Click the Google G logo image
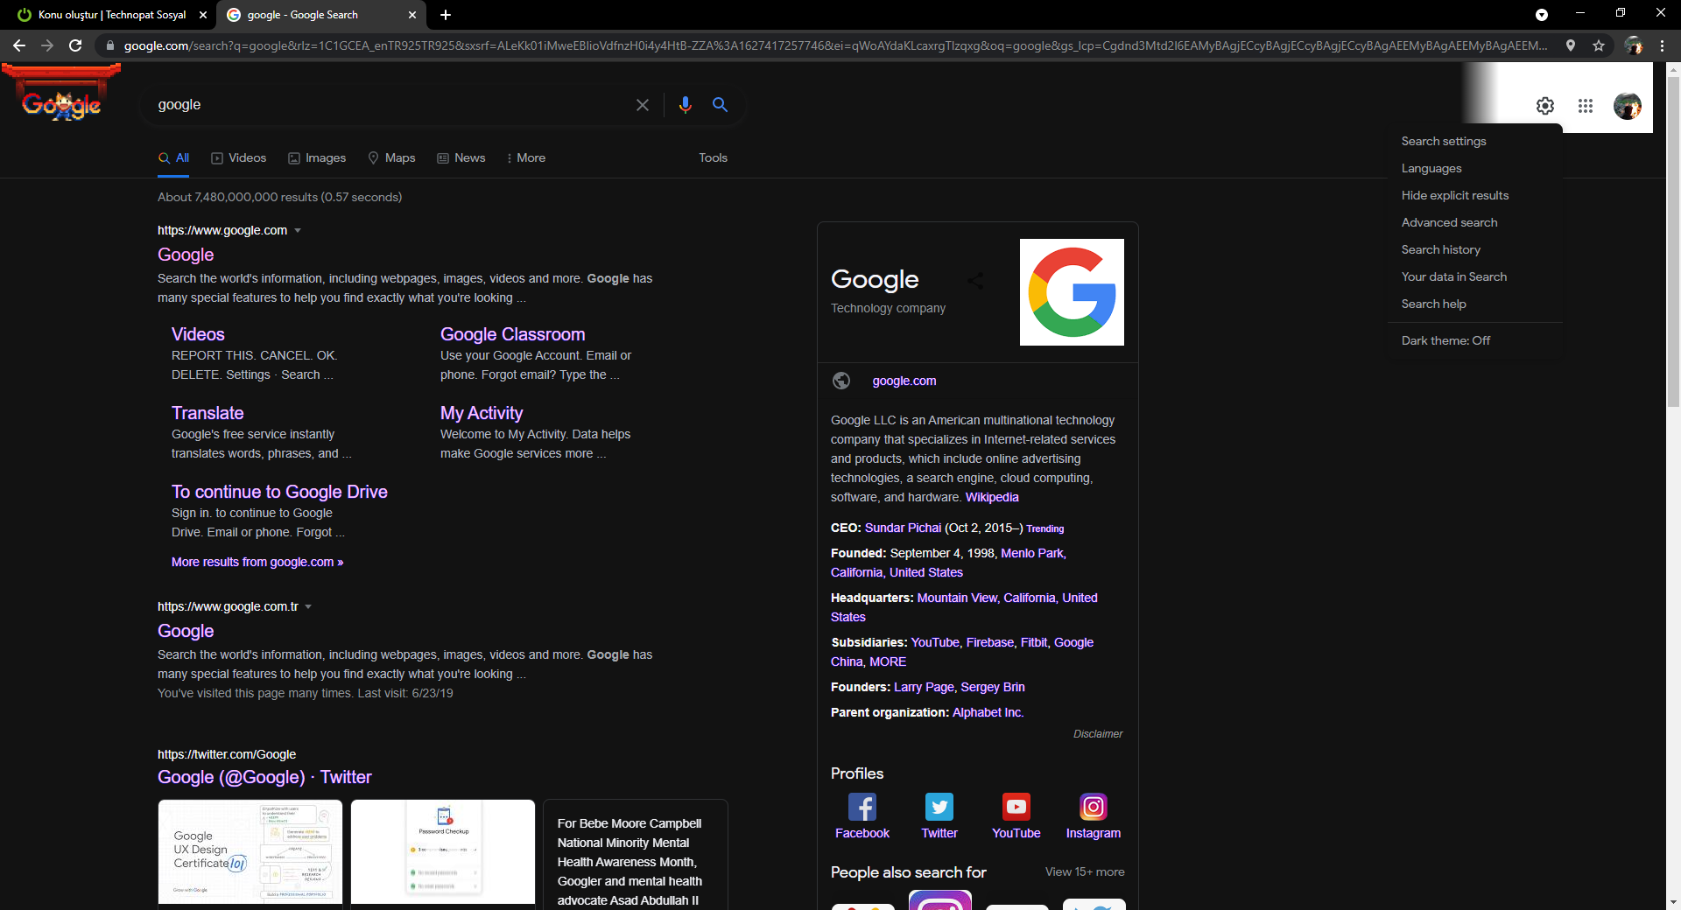 click(x=1072, y=292)
